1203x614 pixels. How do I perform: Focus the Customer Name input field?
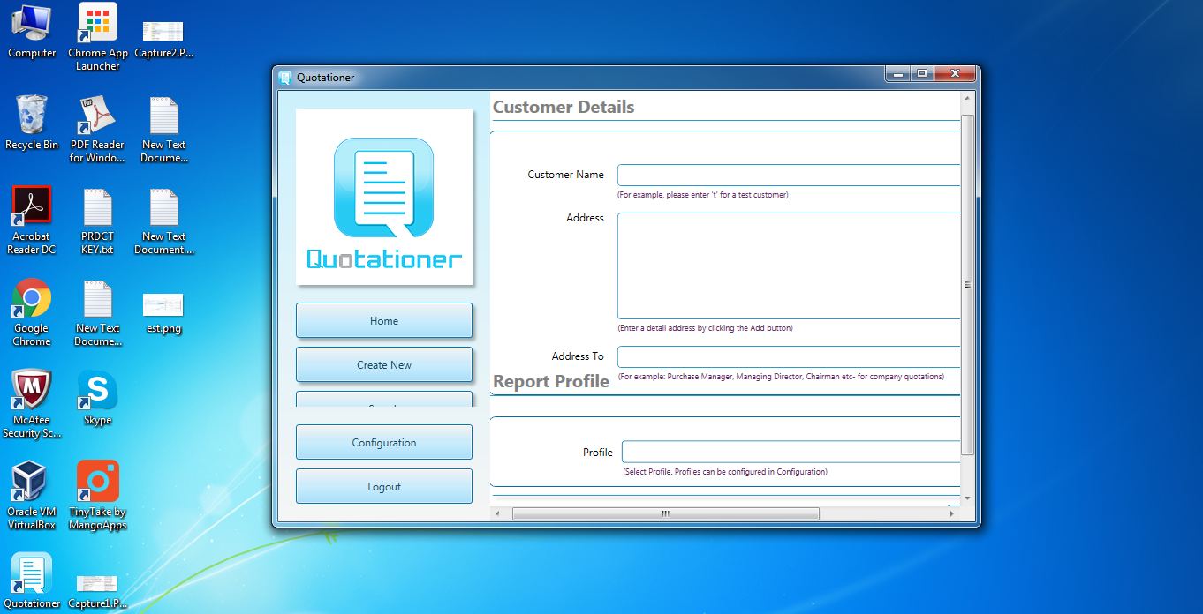pos(789,175)
